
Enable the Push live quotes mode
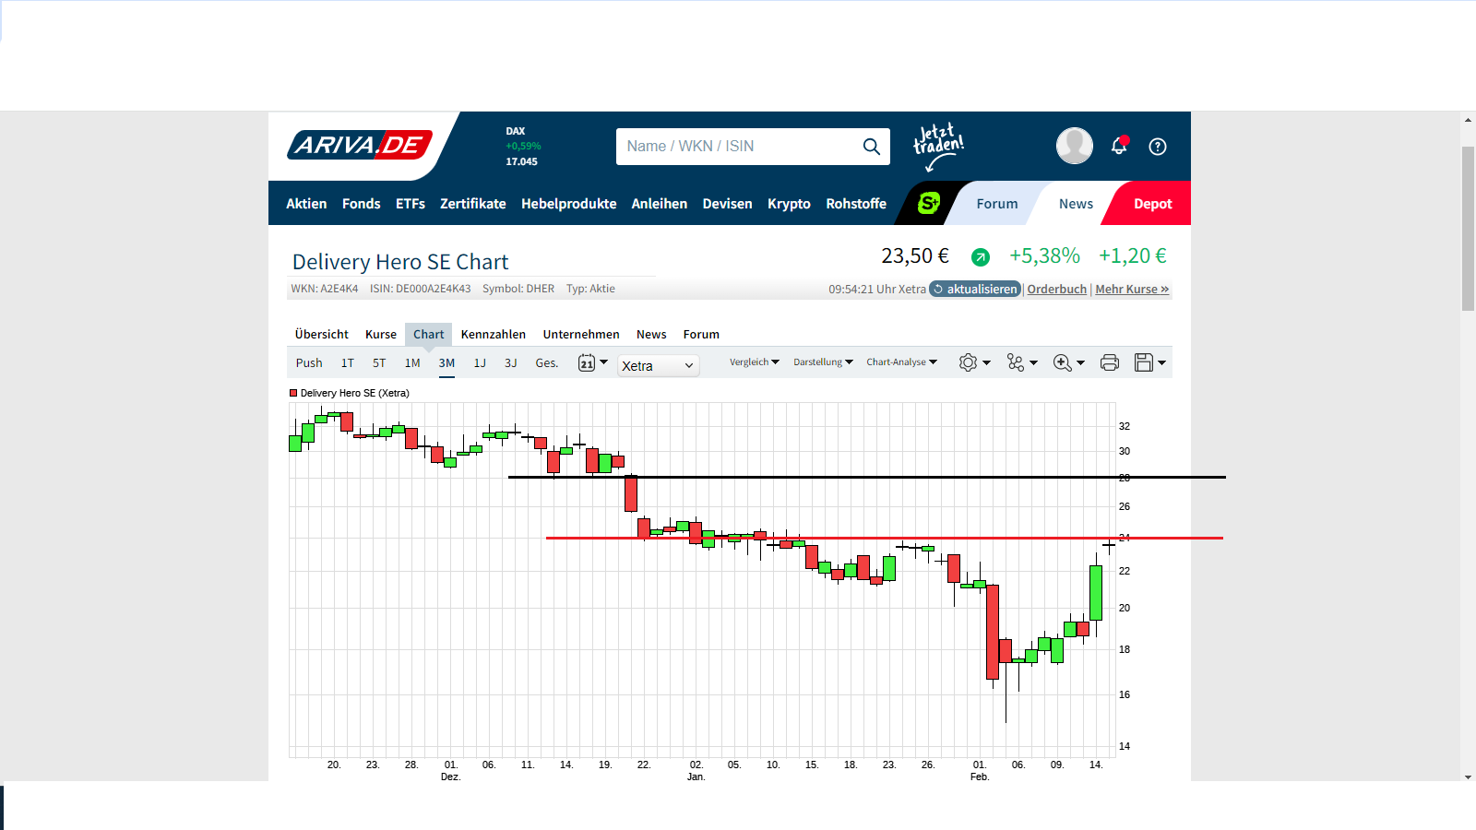[309, 363]
